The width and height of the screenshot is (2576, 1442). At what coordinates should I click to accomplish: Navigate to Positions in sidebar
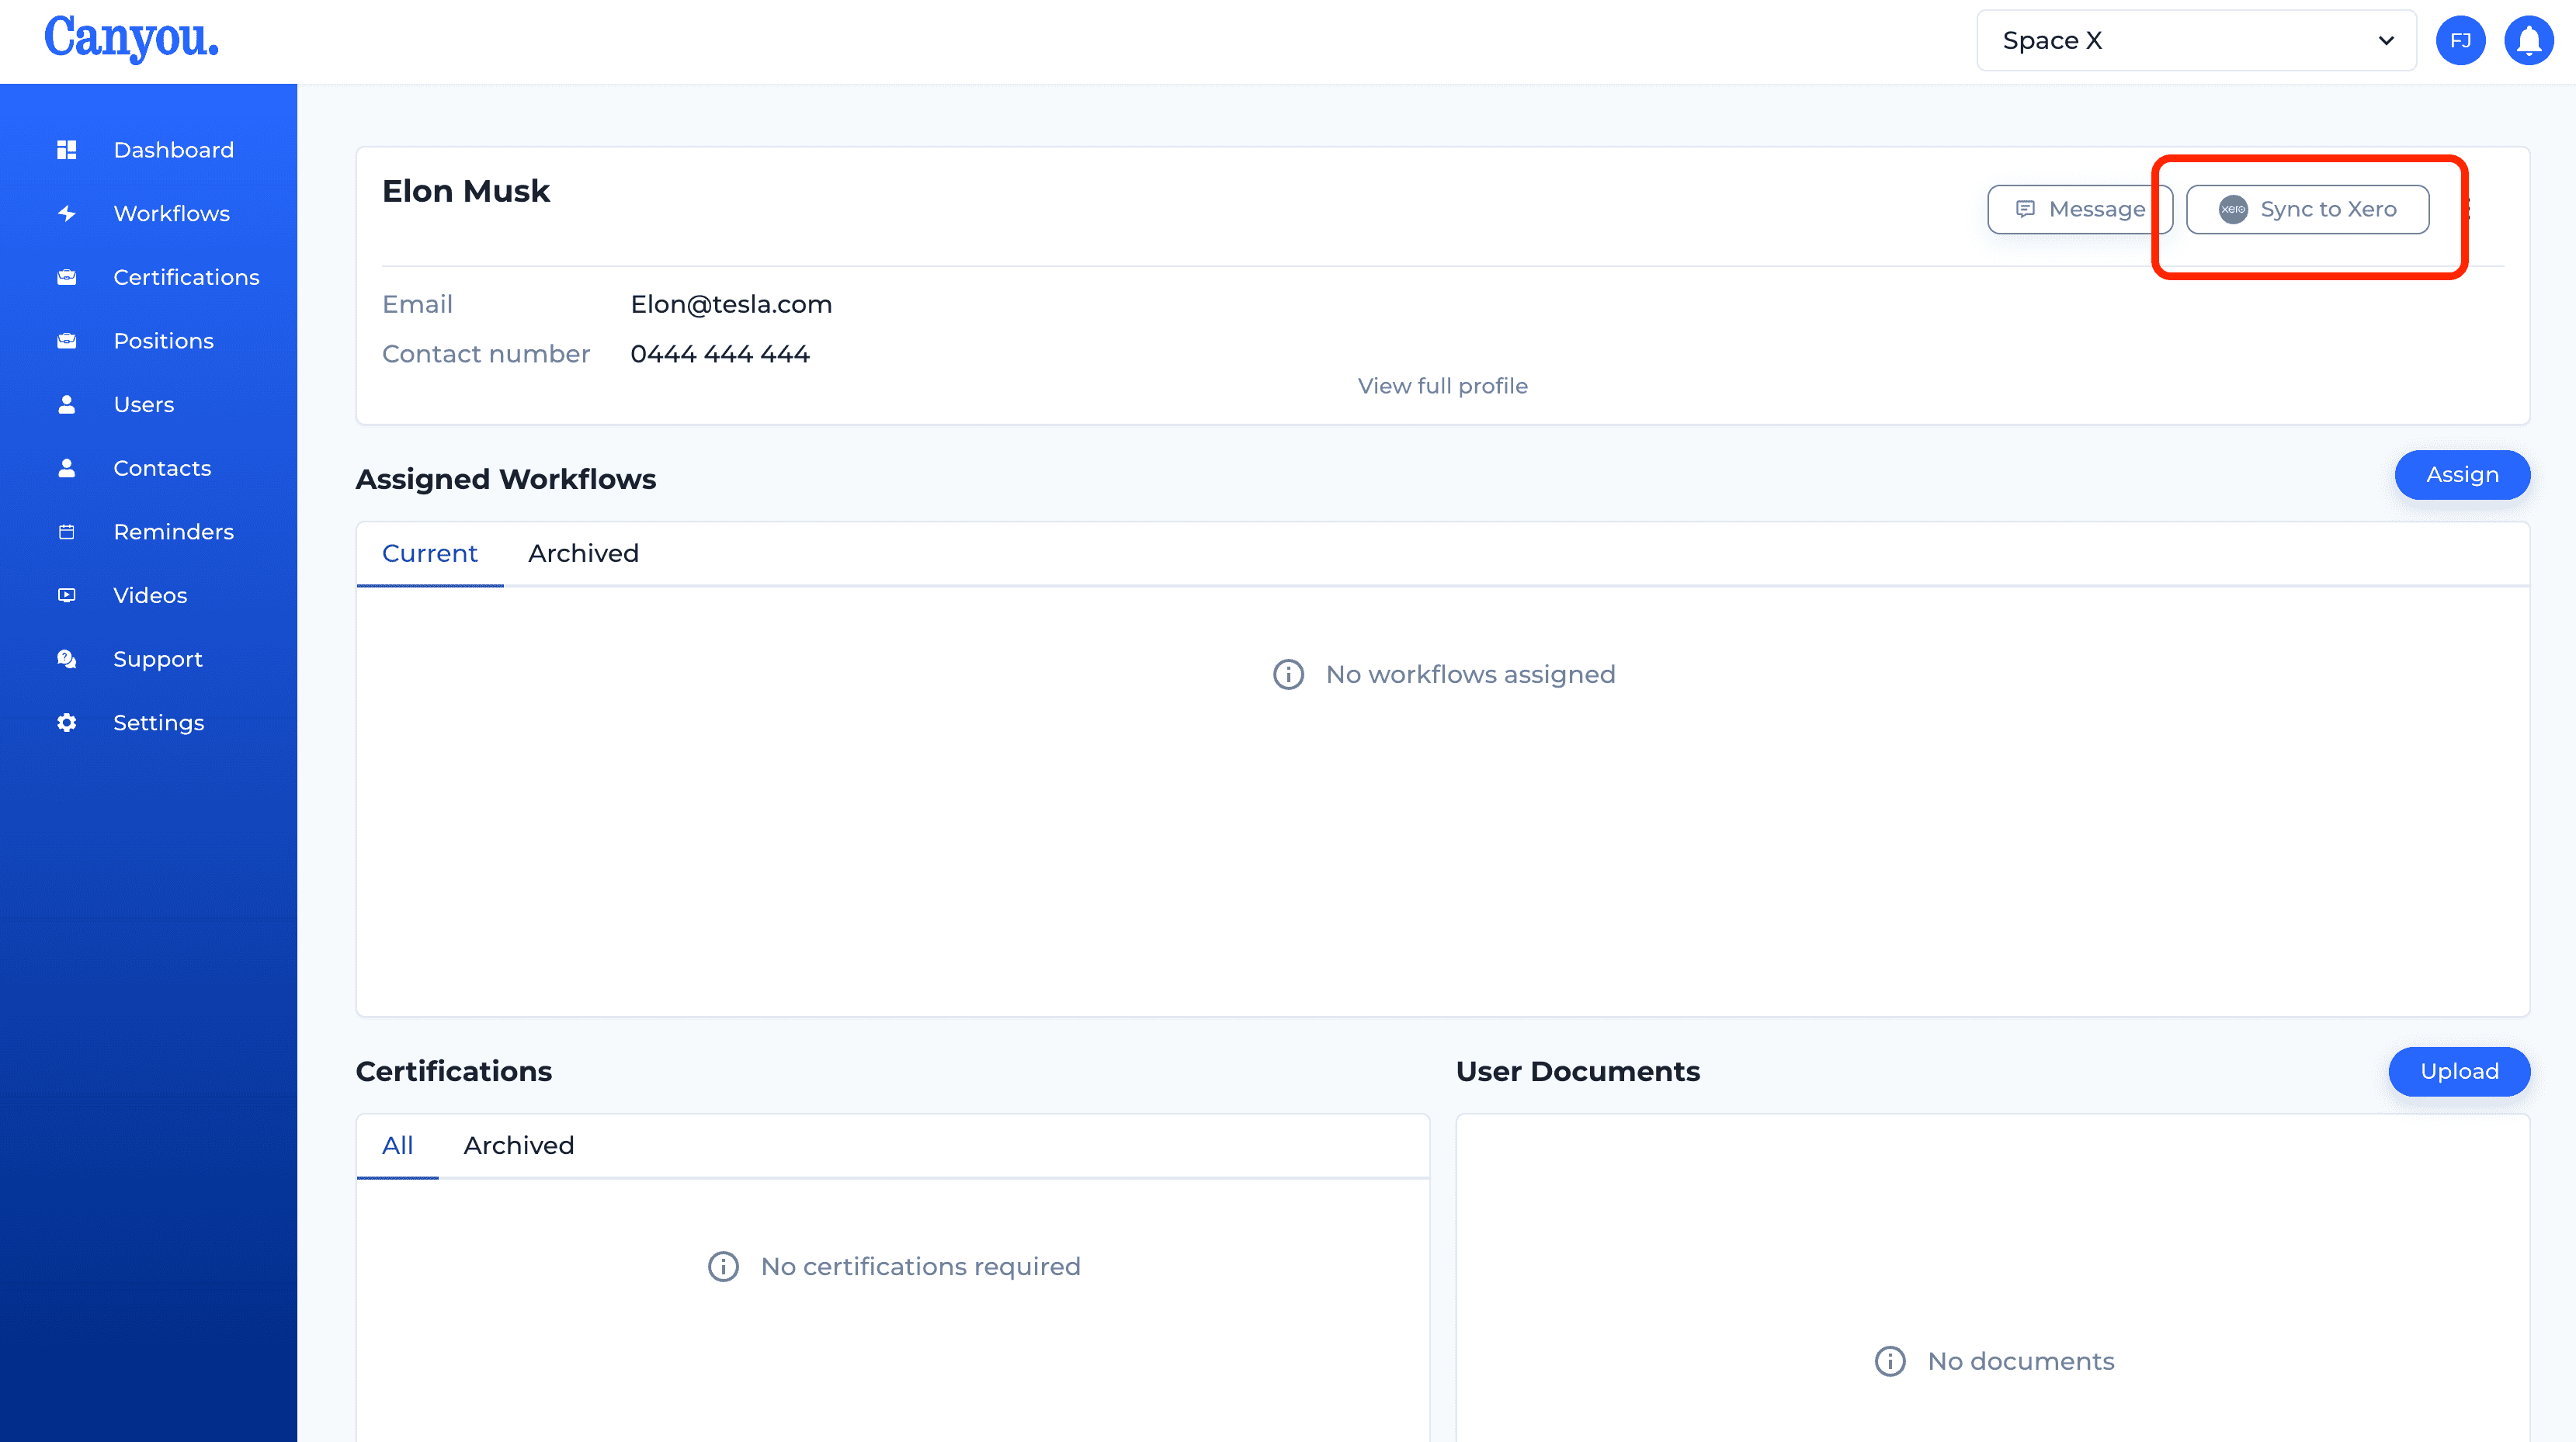point(163,341)
